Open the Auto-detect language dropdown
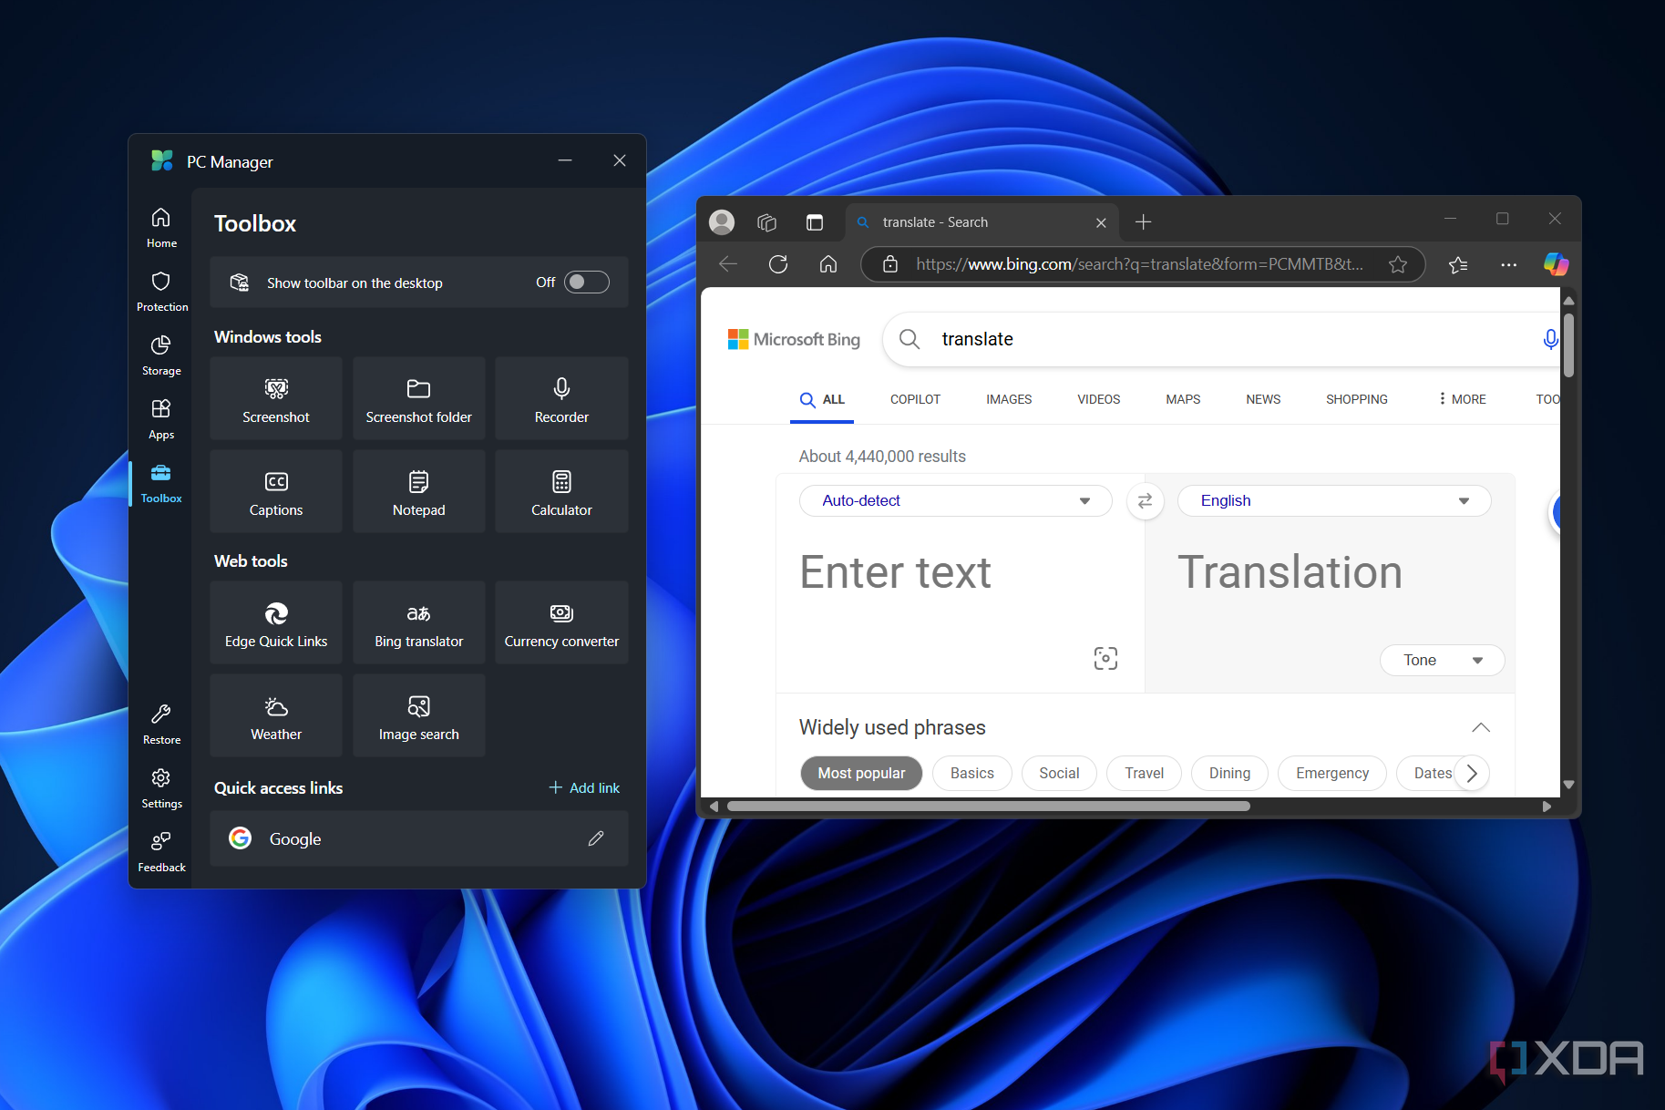The height and width of the screenshot is (1110, 1665). (x=955, y=500)
